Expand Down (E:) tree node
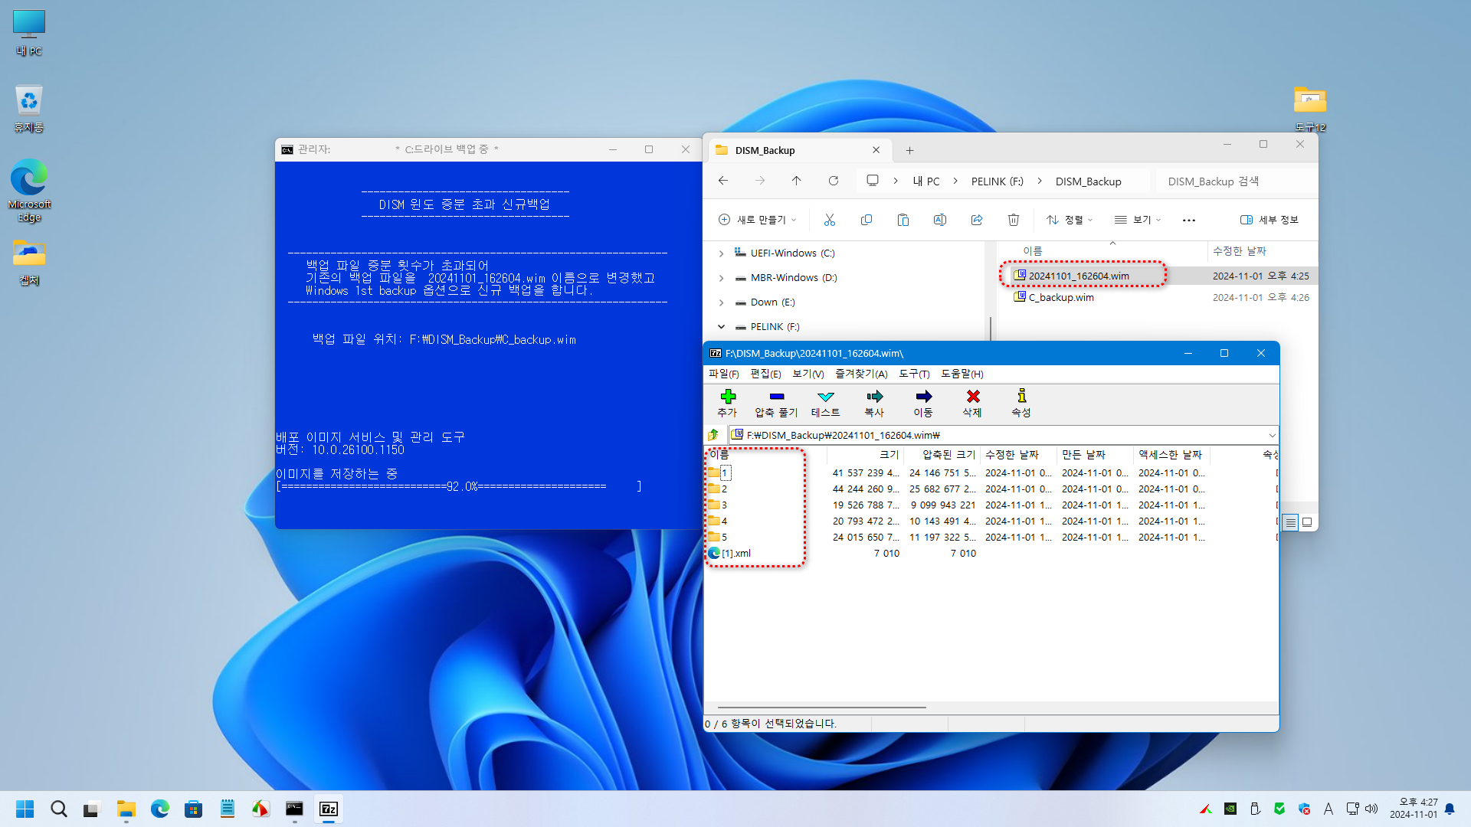Viewport: 1471px width, 827px height. pos(721,302)
